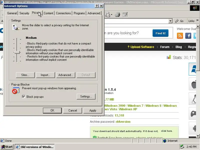Click the Internet Explorer page icon in status bar
Screen dimensions: 200x150
coord(2,141)
